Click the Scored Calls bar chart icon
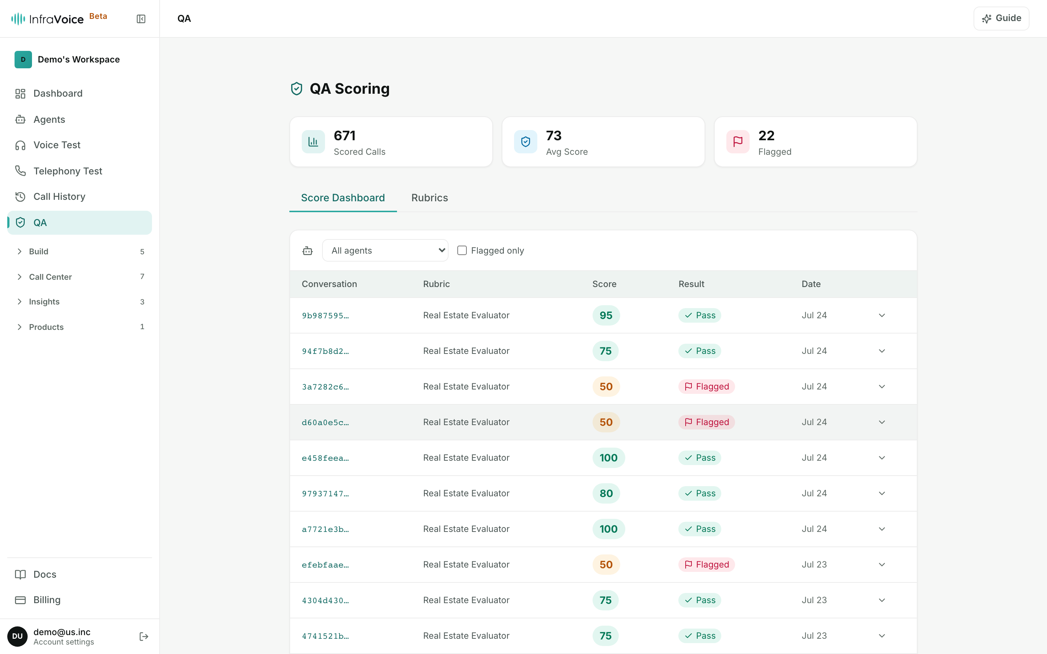This screenshot has height=654, width=1047. pos(313,142)
